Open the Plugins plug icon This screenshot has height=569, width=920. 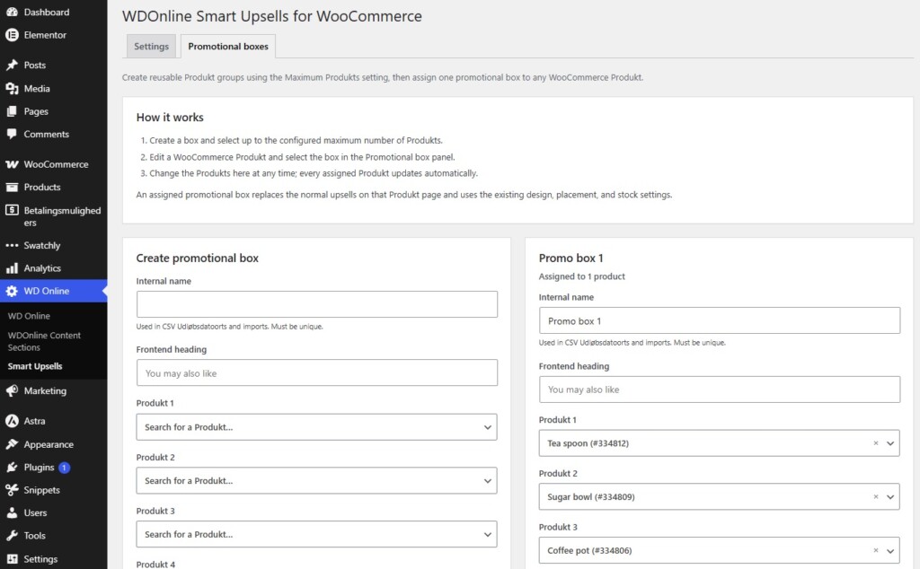tap(12, 468)
